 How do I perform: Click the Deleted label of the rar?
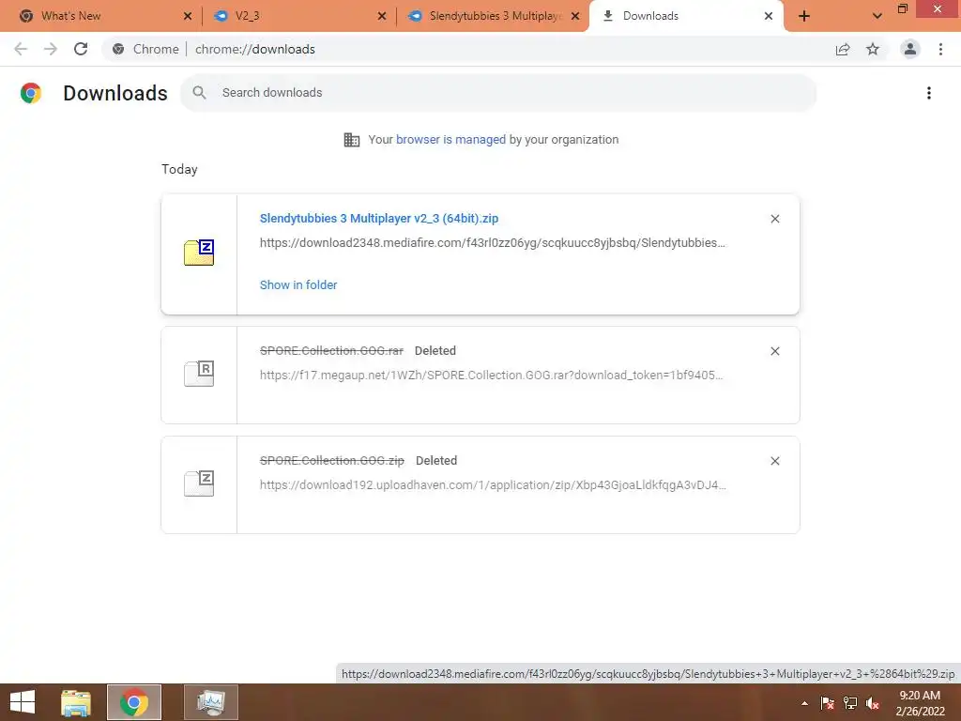(435, 351)
